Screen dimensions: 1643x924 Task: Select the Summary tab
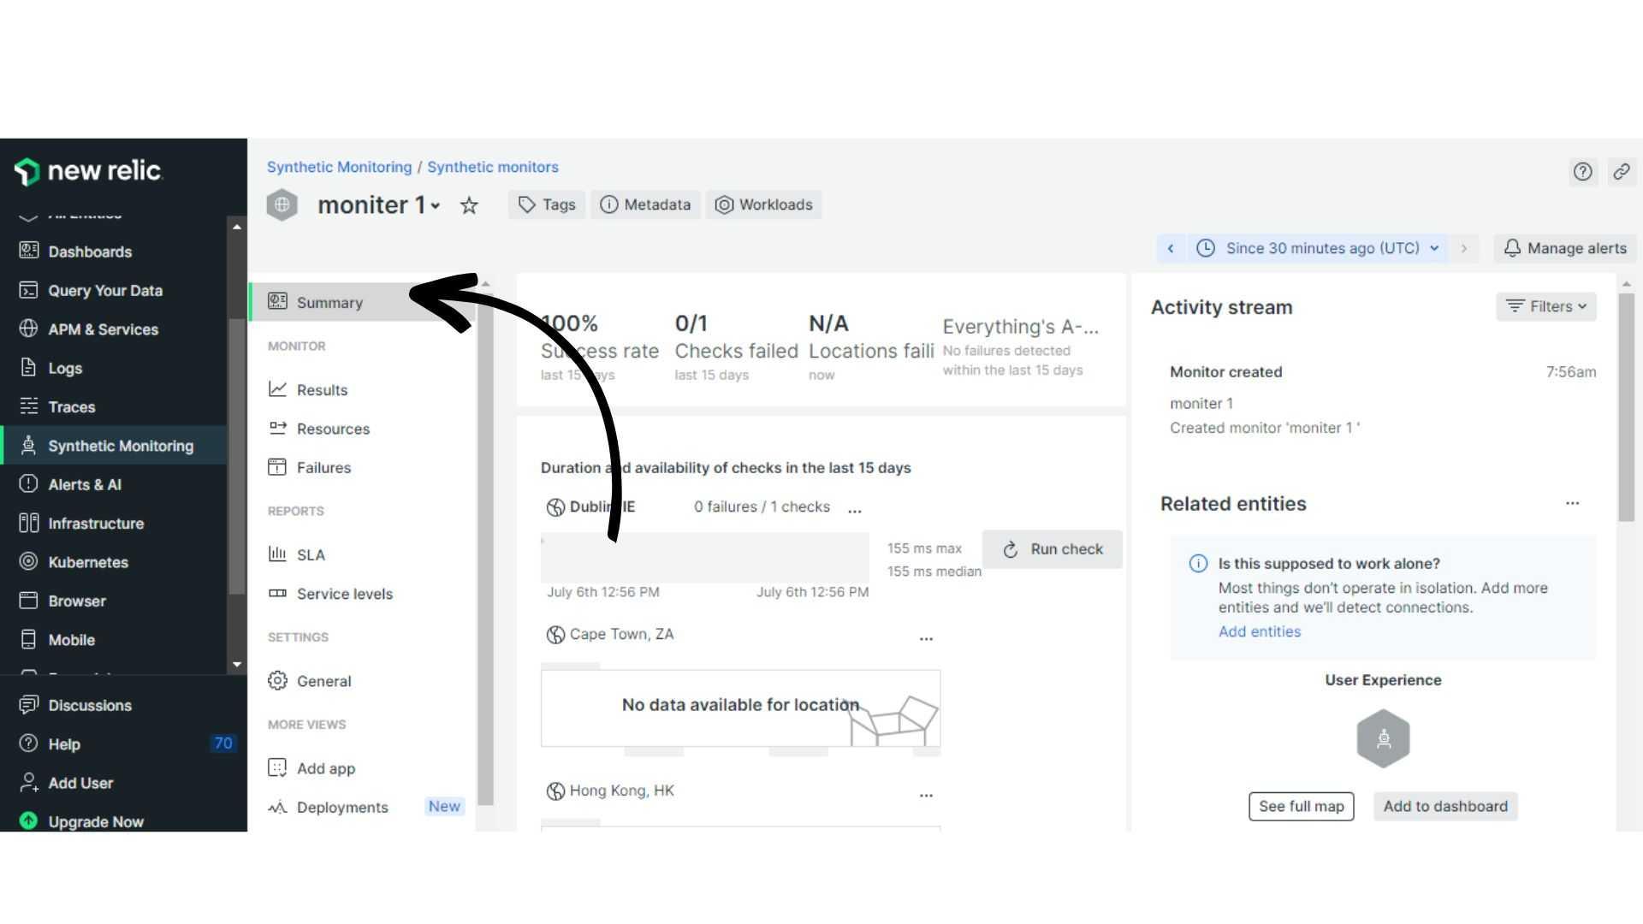362,302
